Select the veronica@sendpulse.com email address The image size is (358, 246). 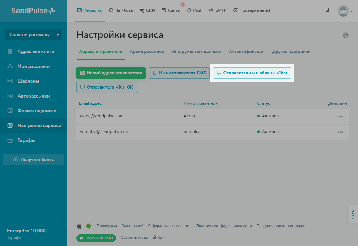[105, 132]
